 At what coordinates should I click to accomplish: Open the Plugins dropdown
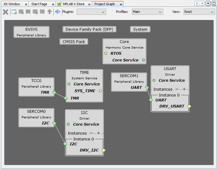coord(91,12)
